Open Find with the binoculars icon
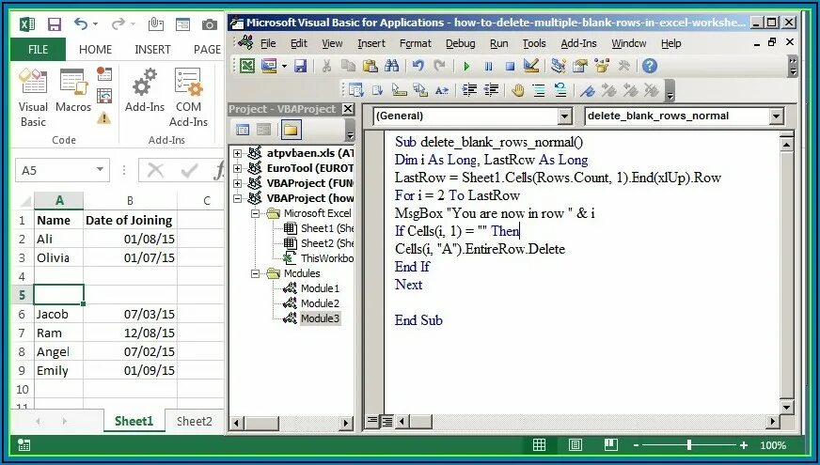Viewport: 820px width, 465px height. (x=392, y=66)
